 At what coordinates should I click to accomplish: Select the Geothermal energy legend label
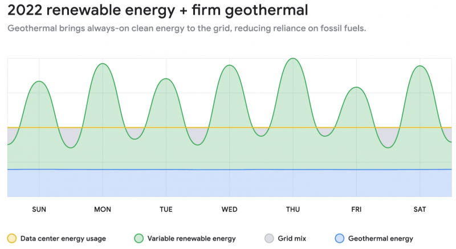380,238
